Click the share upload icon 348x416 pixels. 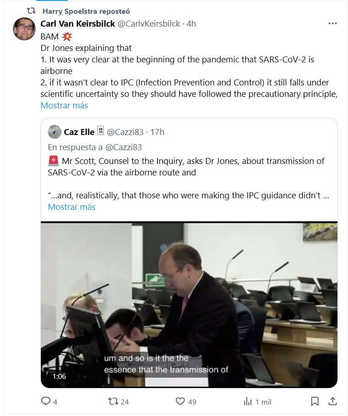[332, 401]
